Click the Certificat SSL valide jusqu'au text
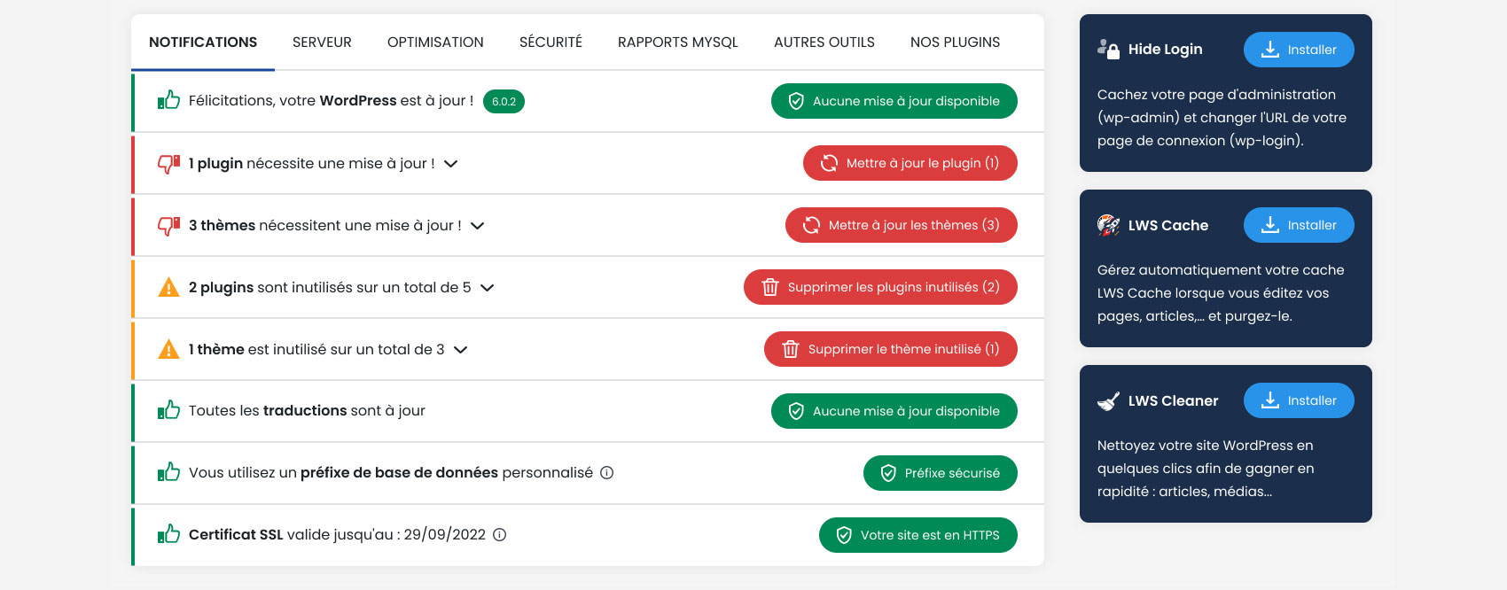Screen dimensions: 1507x590 (337, 535)
